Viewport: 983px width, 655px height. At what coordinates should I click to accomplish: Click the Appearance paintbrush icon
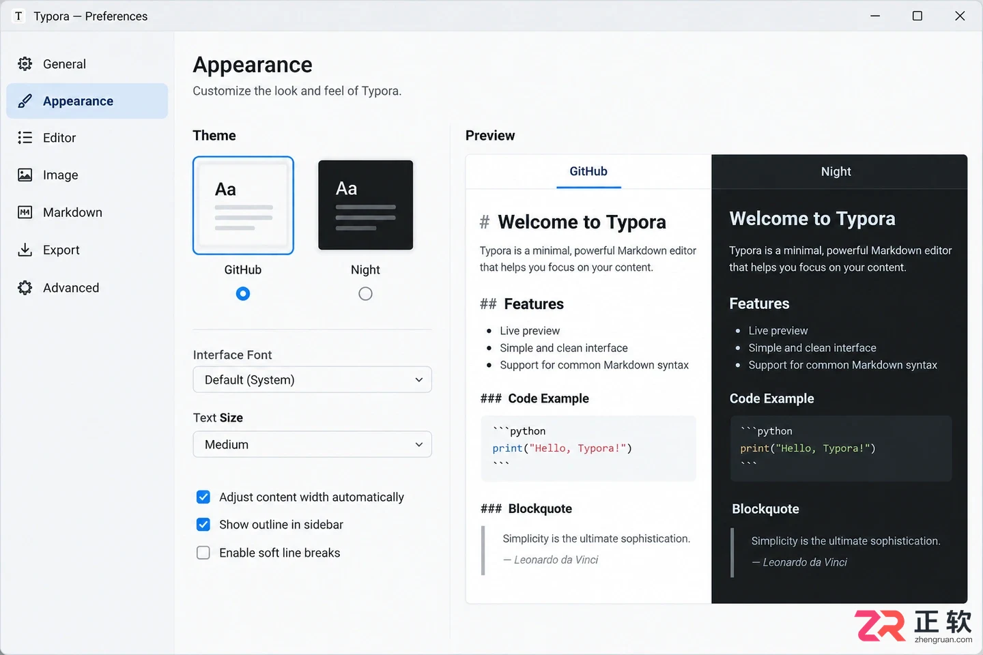point(25,101)
